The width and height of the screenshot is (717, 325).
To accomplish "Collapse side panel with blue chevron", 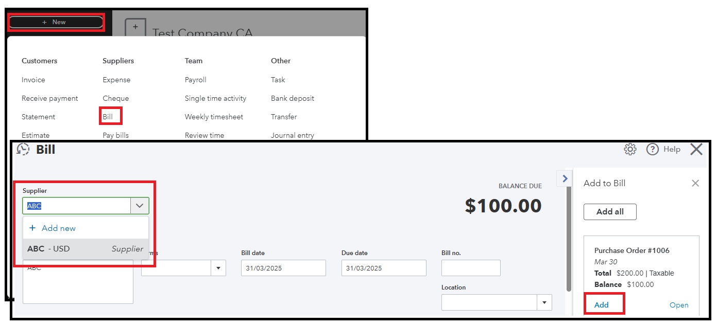I will pos(565,178).
